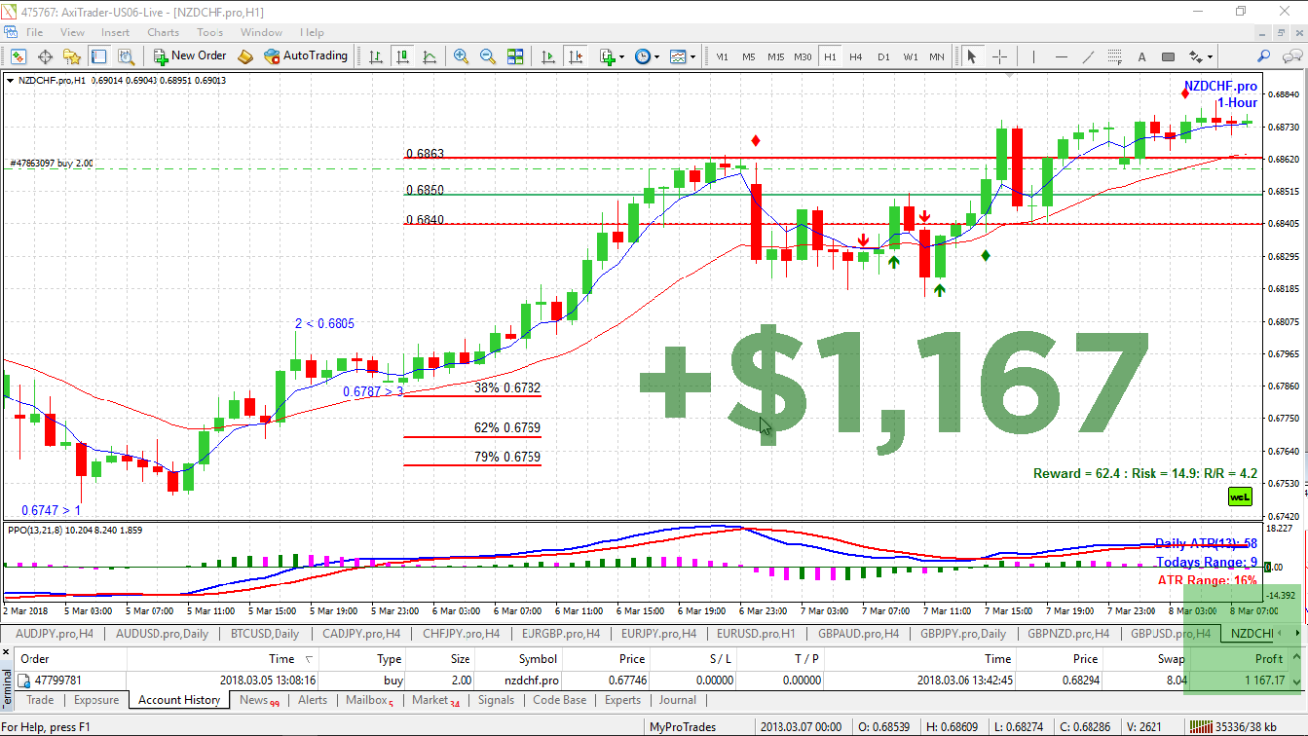The height and width of the screenshot is (736, 1308).
Task: Select order 47799781 history row
Action: pyautogui.click(x=654, y=681)
